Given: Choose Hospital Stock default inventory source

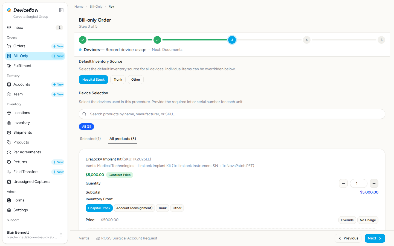Looking at the screenshot, I should [x=93, y=80].
